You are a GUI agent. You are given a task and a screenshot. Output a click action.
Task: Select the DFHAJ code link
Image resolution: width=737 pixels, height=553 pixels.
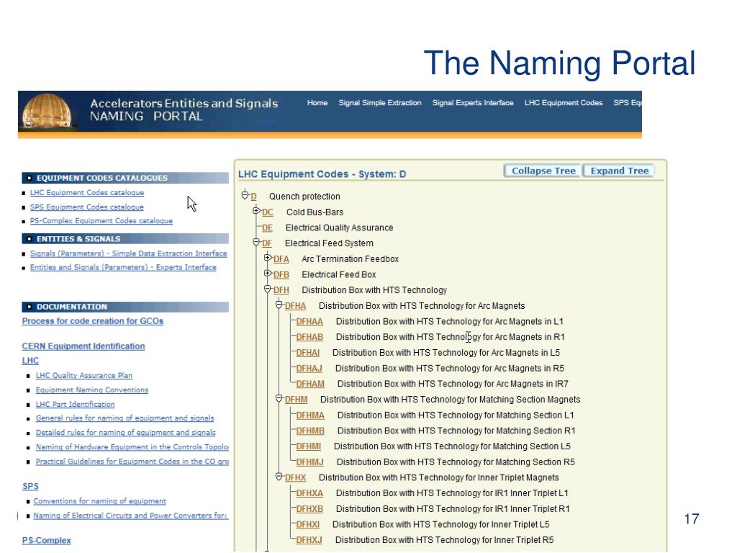(309, 368)
